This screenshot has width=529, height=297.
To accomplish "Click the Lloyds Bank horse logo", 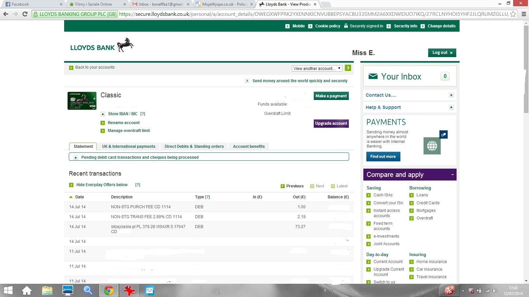I will 125,45.
